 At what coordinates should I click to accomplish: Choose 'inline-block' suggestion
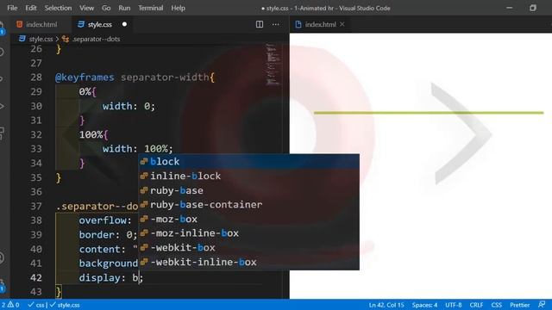(249, 176)
